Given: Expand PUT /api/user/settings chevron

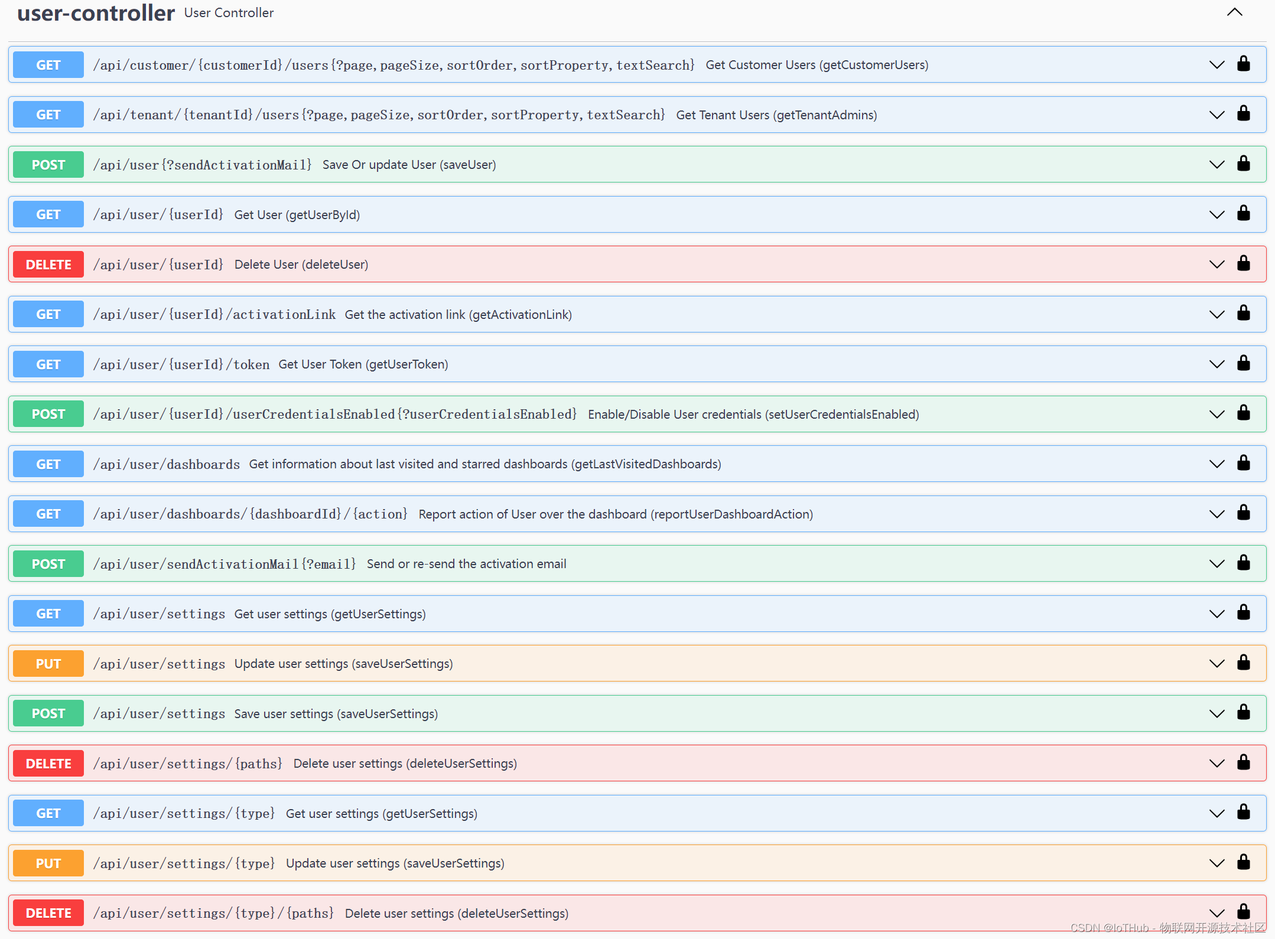Looking at the screenshot, I should [1217, 663].
